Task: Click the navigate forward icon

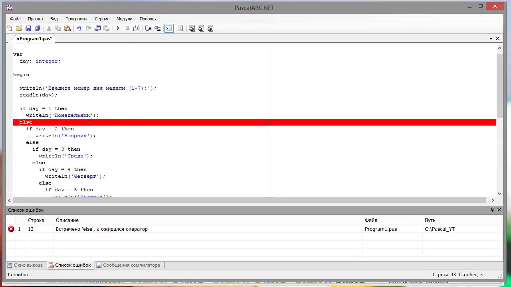Action: (x=107, y=28)
